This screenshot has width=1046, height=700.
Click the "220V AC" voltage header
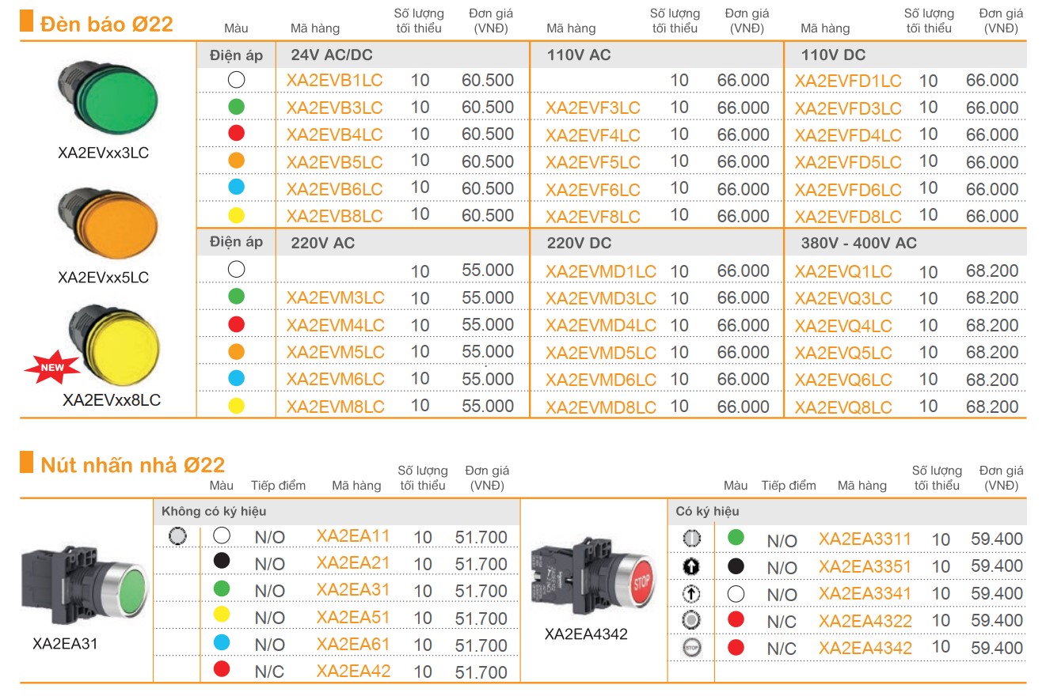tap(323, 243)
